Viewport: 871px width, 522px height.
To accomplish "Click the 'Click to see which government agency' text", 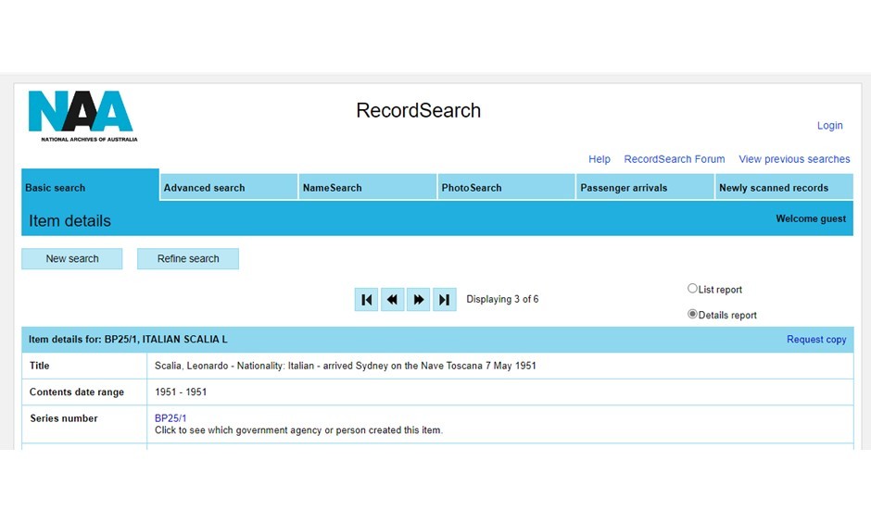I will 299,430.
